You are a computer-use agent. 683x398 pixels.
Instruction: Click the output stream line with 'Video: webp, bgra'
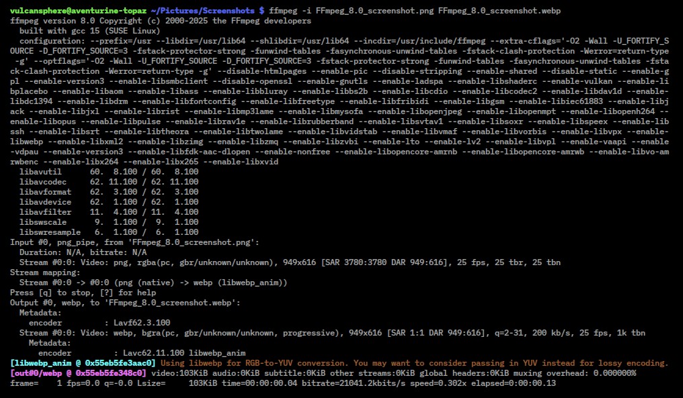[332, 333]
